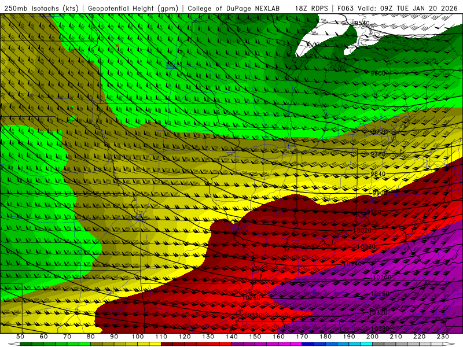Click the legend value 110

[161, 337]
